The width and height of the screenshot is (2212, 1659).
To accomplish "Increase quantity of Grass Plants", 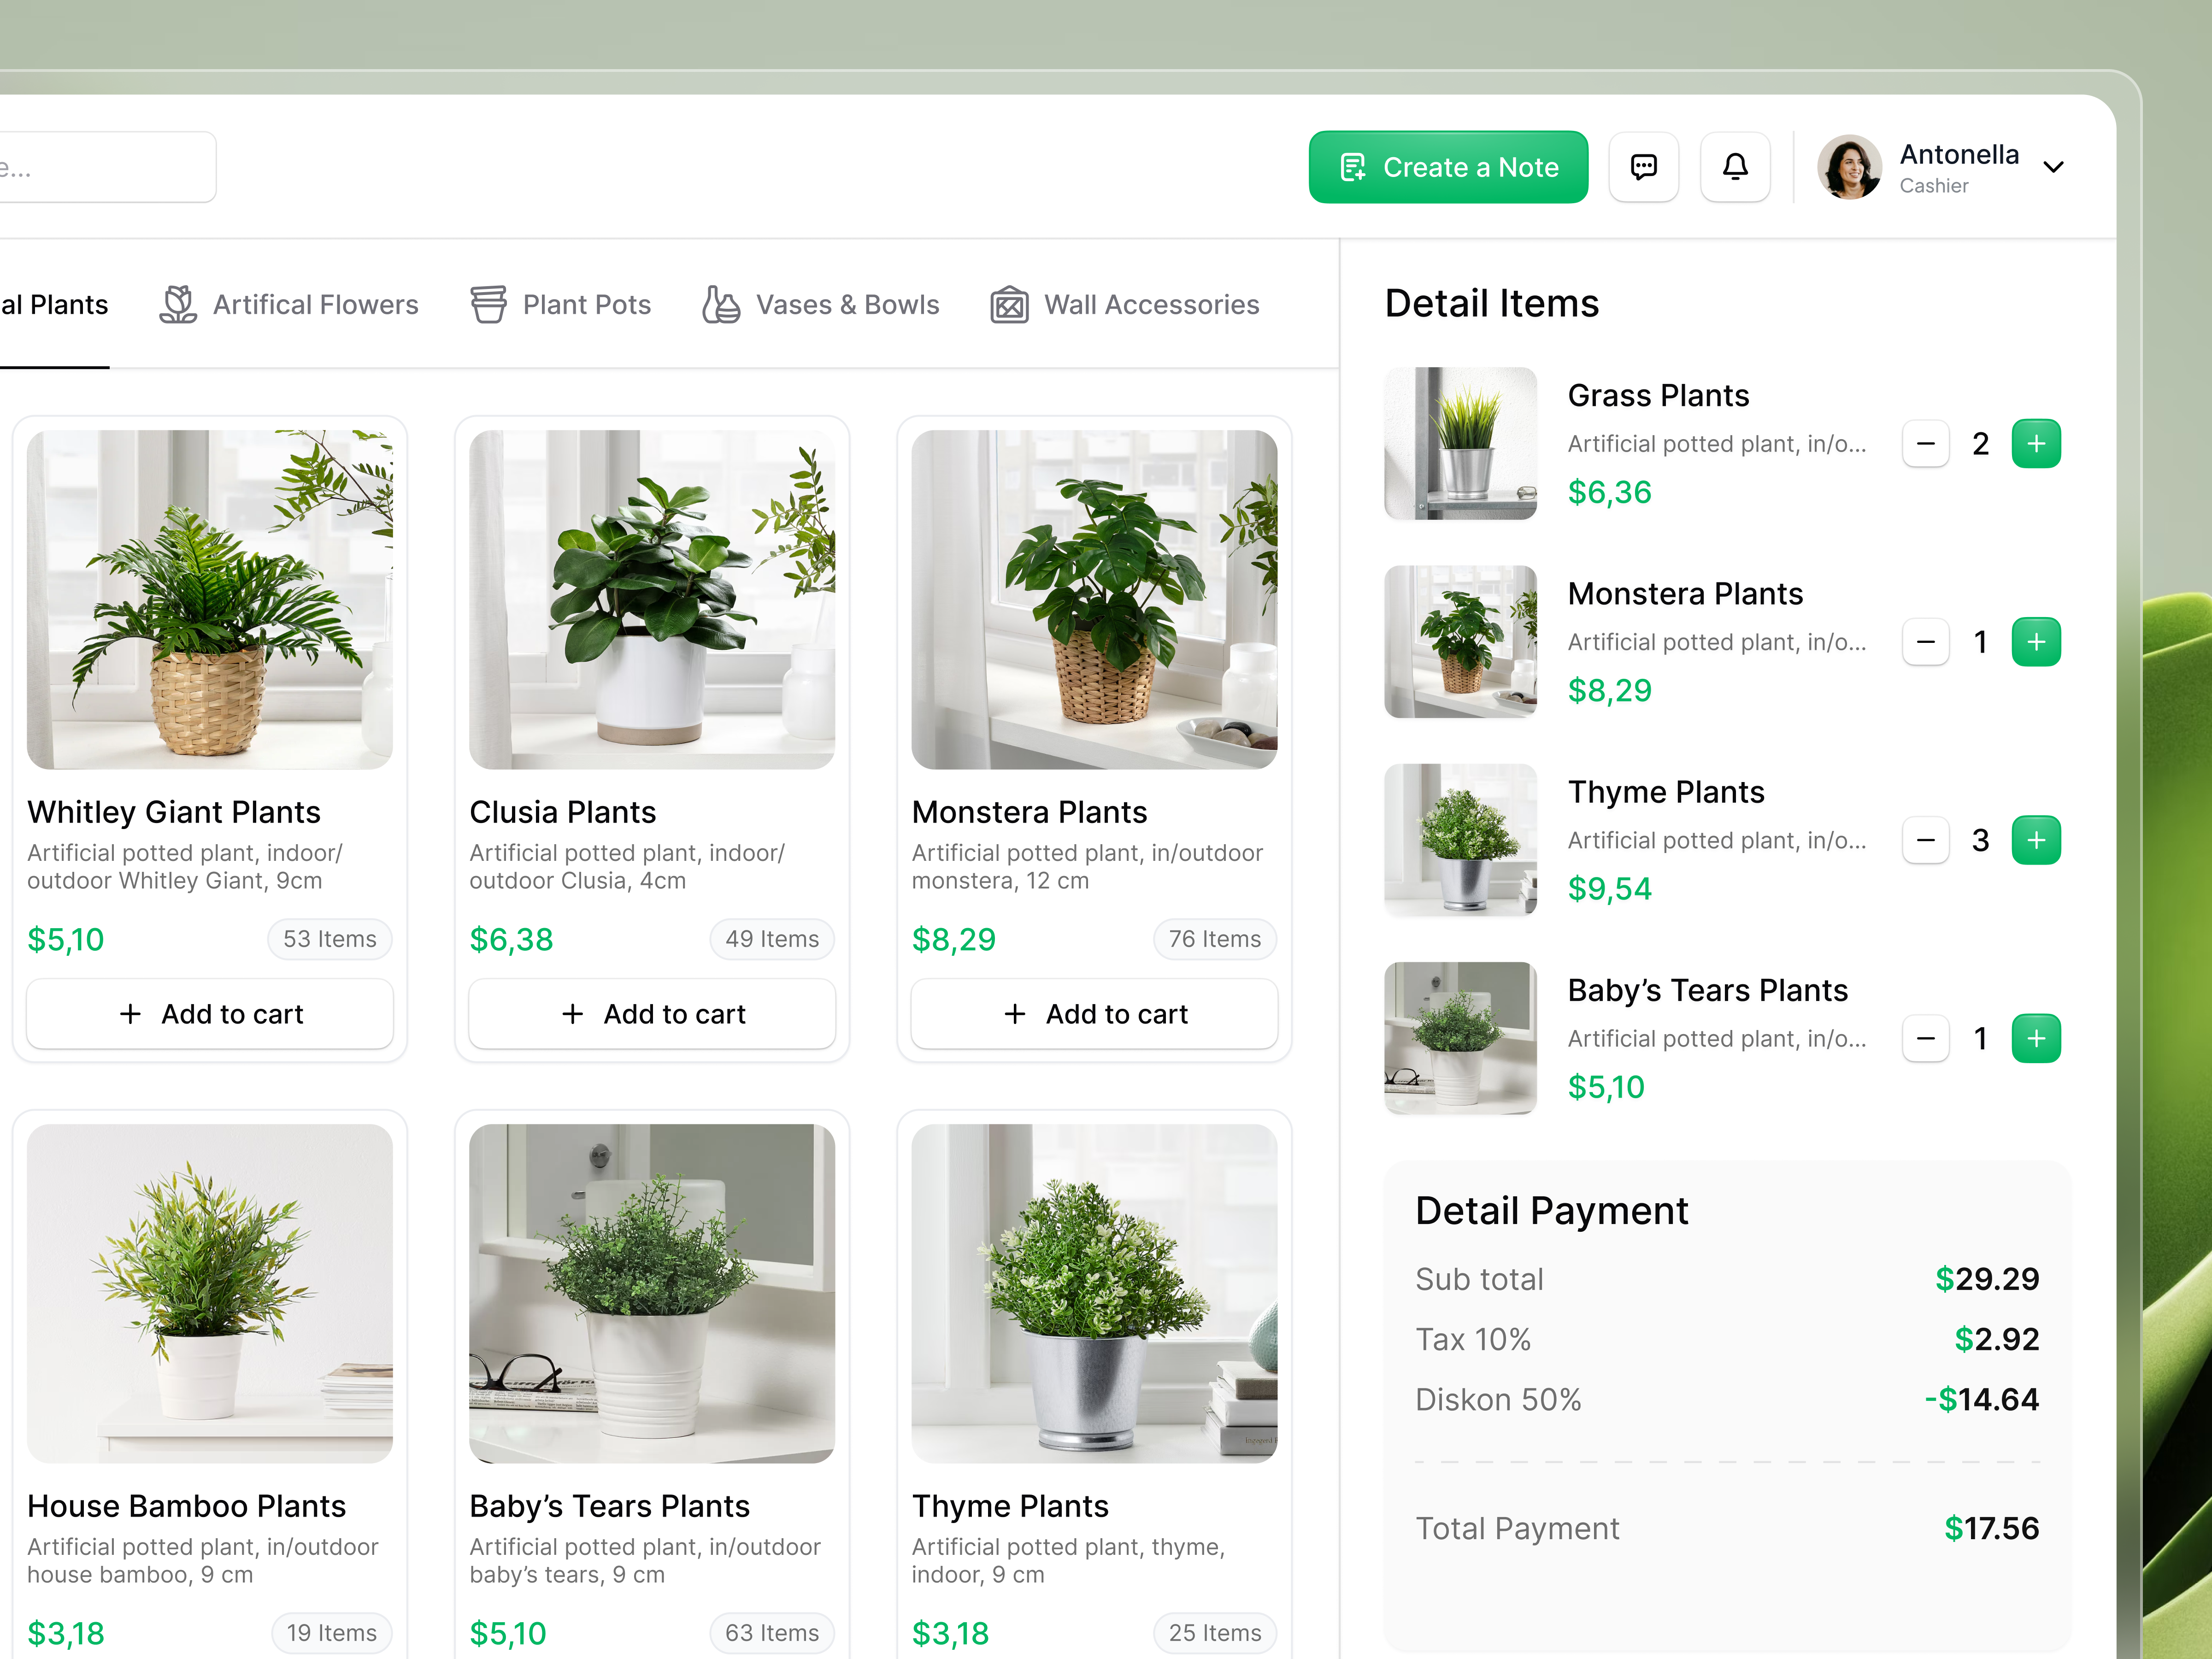I will pyautogui.click(x=2036, y=443).
